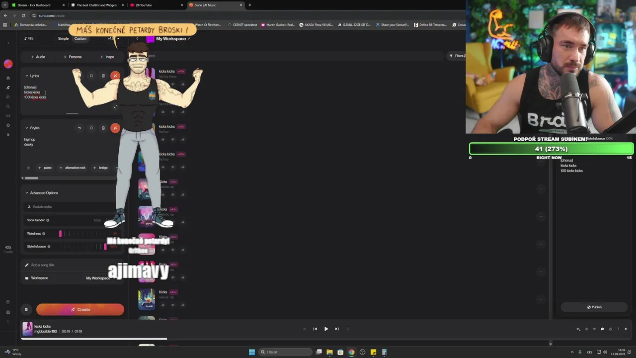Play the current song

coord(326,329)
